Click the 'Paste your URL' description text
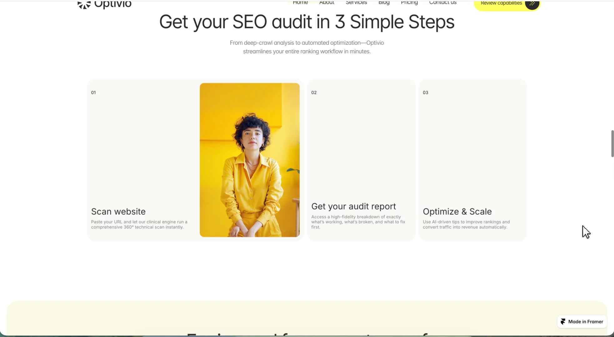 pyautogui.click(x=139, y=225)
